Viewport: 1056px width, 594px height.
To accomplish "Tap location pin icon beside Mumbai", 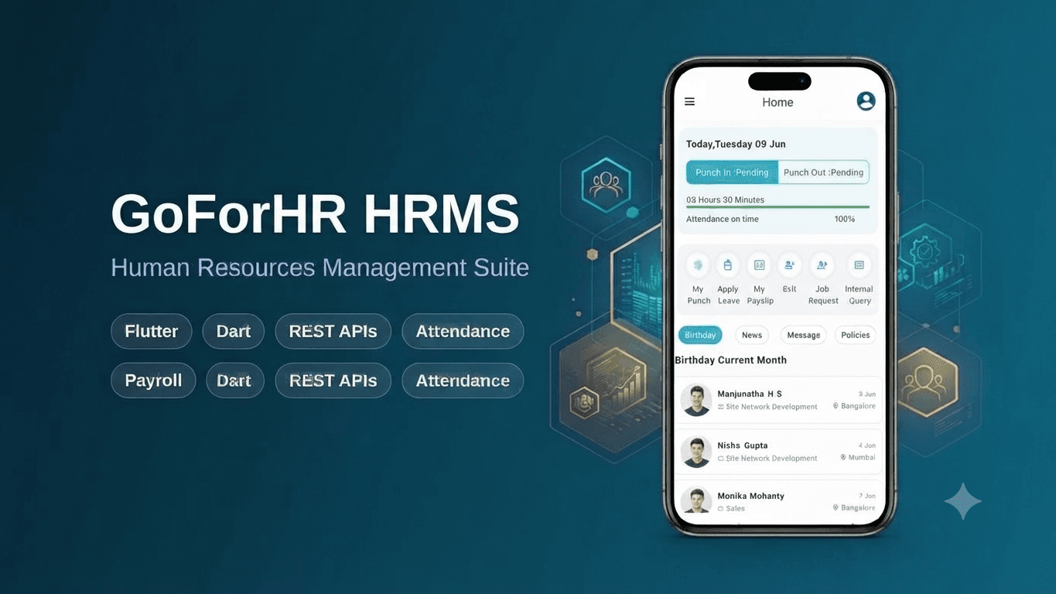I will click(843, 457).
